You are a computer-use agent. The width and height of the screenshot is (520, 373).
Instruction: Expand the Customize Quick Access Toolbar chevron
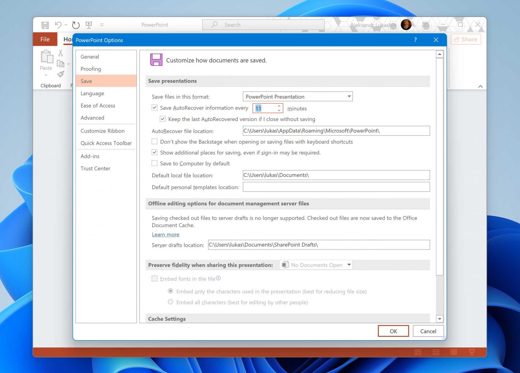pos(102,25)
